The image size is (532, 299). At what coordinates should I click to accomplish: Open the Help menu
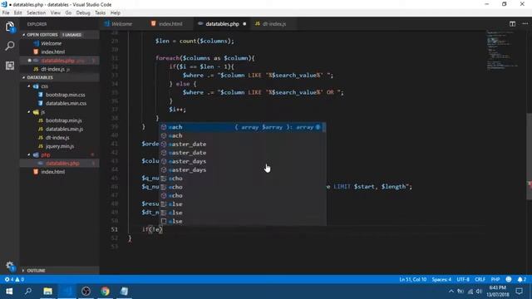click(x=116, y=12)
